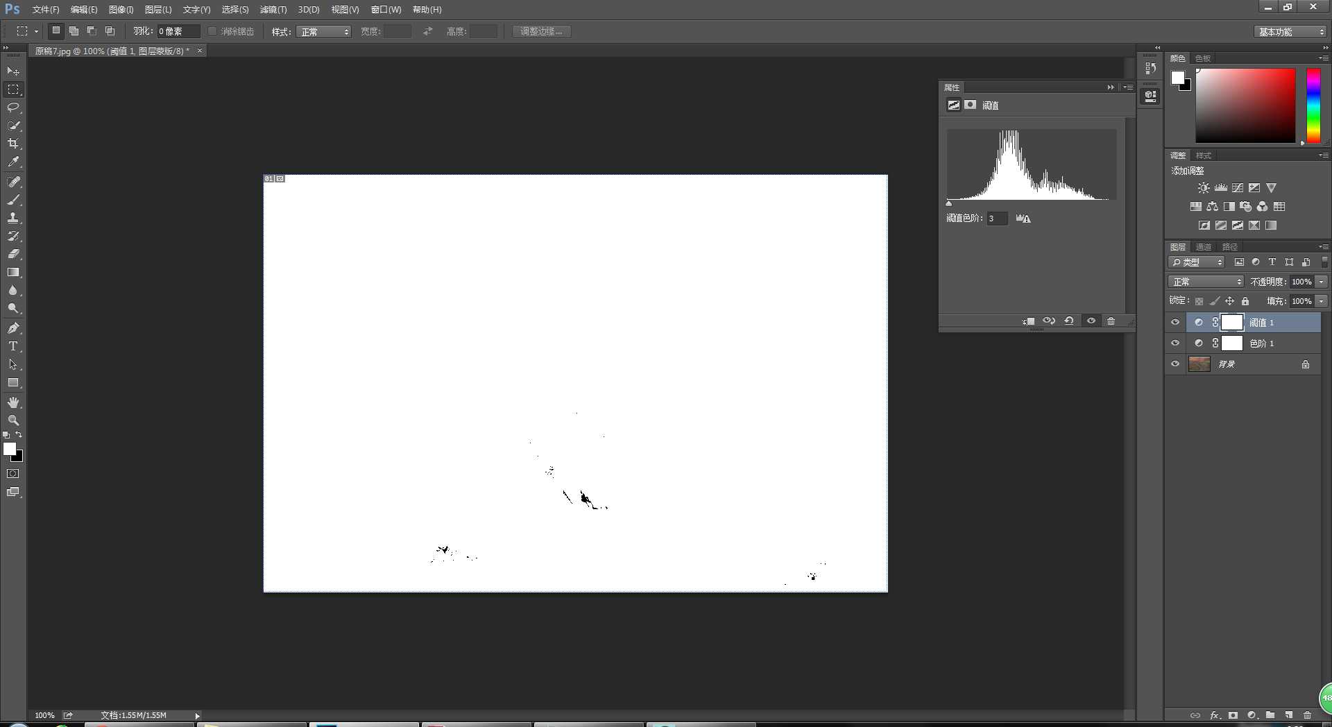Open the 文件(F) menu
Screen dimensions: 1332x727
click(x=46, y=10)
